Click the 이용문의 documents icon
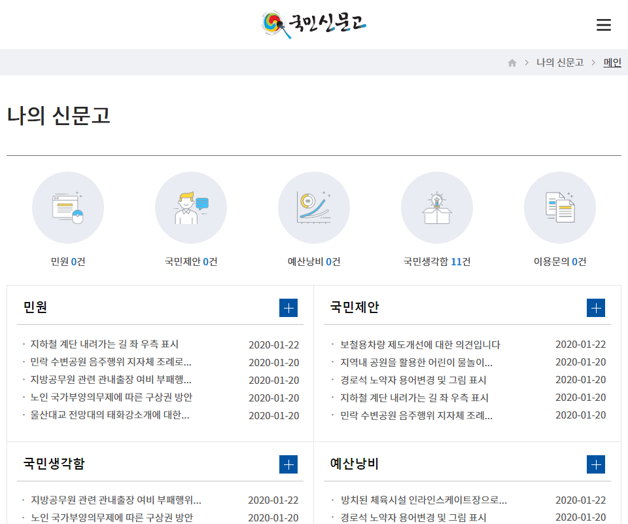Image resolution: width=628 pixels, height=524 pixels. [x=560, y=208]
